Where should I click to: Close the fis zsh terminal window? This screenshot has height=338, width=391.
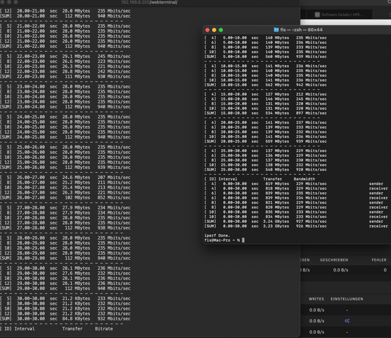207,30
